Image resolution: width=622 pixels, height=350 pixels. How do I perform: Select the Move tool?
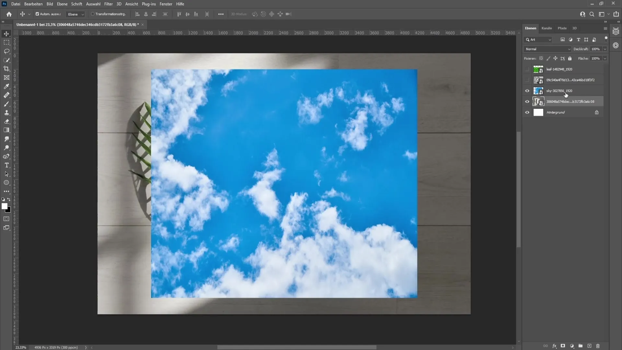(x=6, y=34)
